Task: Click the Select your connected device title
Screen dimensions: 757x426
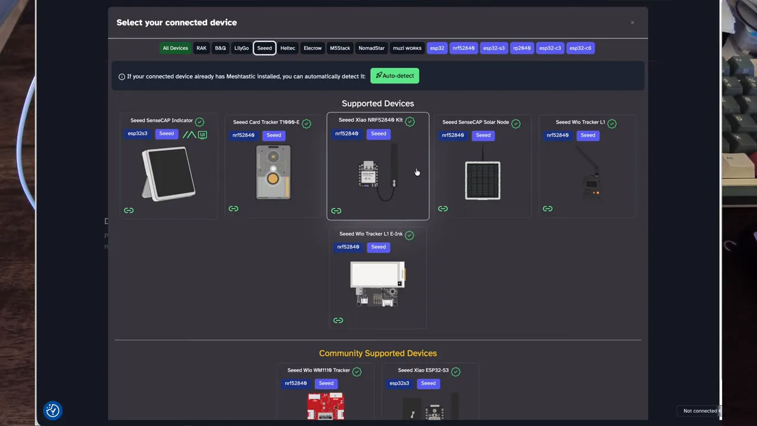Action: click(176, 22)
